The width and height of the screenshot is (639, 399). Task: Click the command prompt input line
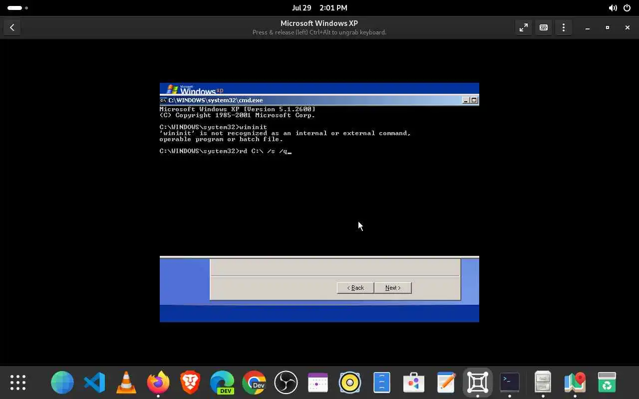(226, 151)
